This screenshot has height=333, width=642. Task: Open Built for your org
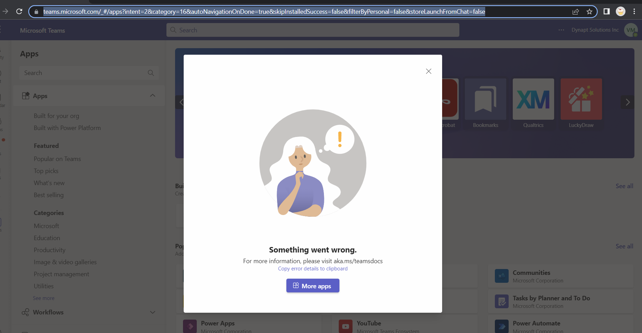56,116
